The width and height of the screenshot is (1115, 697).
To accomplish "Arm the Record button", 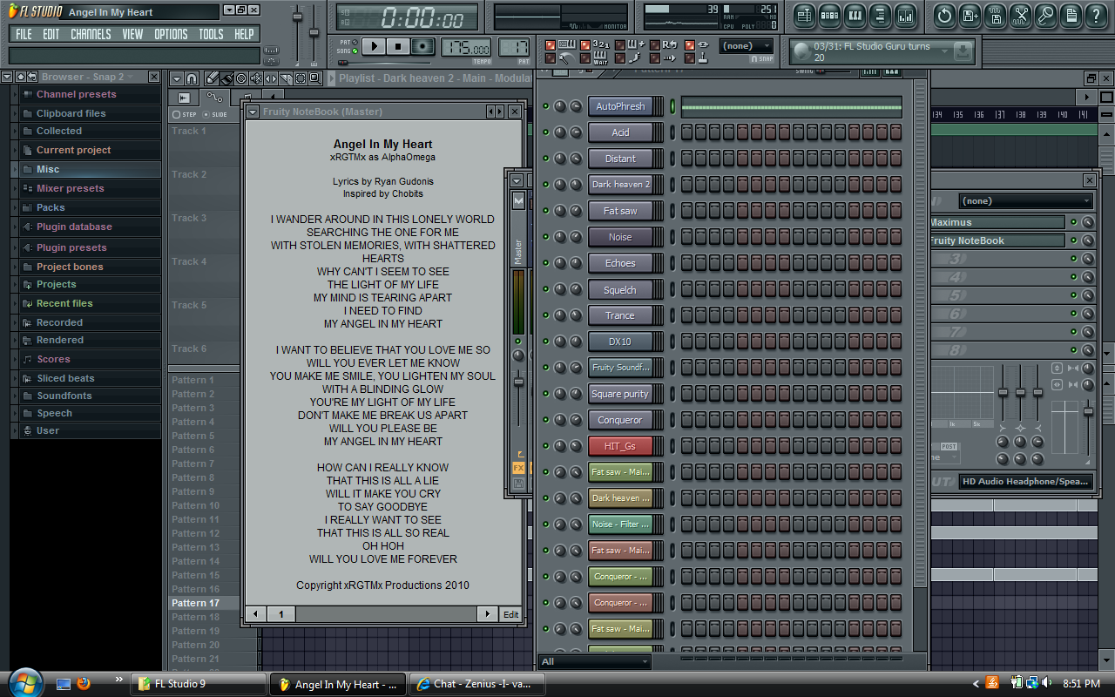I will coord(422,46).
